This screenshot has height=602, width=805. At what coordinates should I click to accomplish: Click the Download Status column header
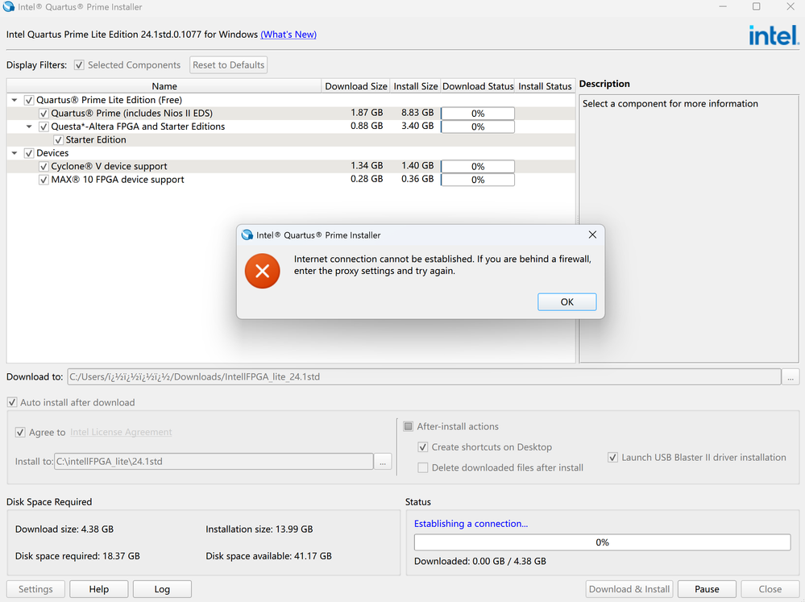(478, 86)
